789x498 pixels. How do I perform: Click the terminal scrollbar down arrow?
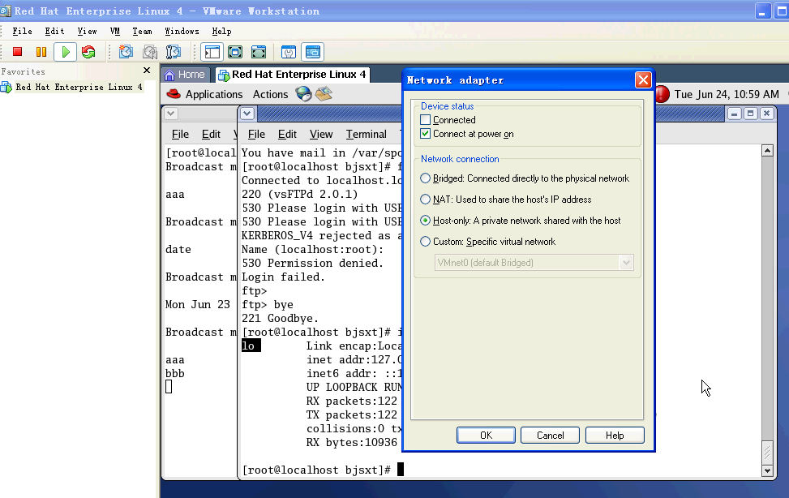pos(767,470)
